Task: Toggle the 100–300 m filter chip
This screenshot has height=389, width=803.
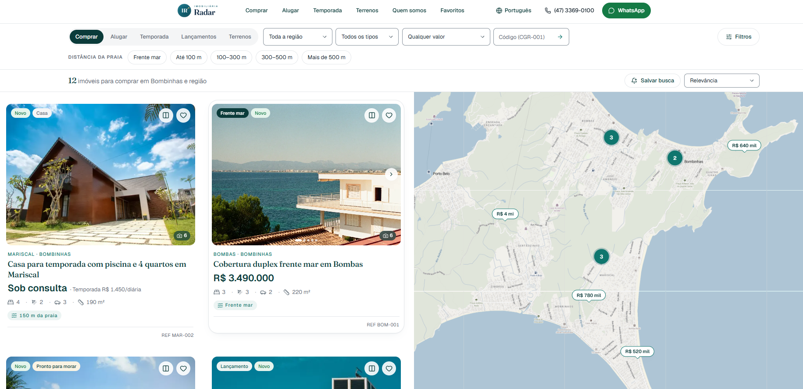Action: pos(232,57)
